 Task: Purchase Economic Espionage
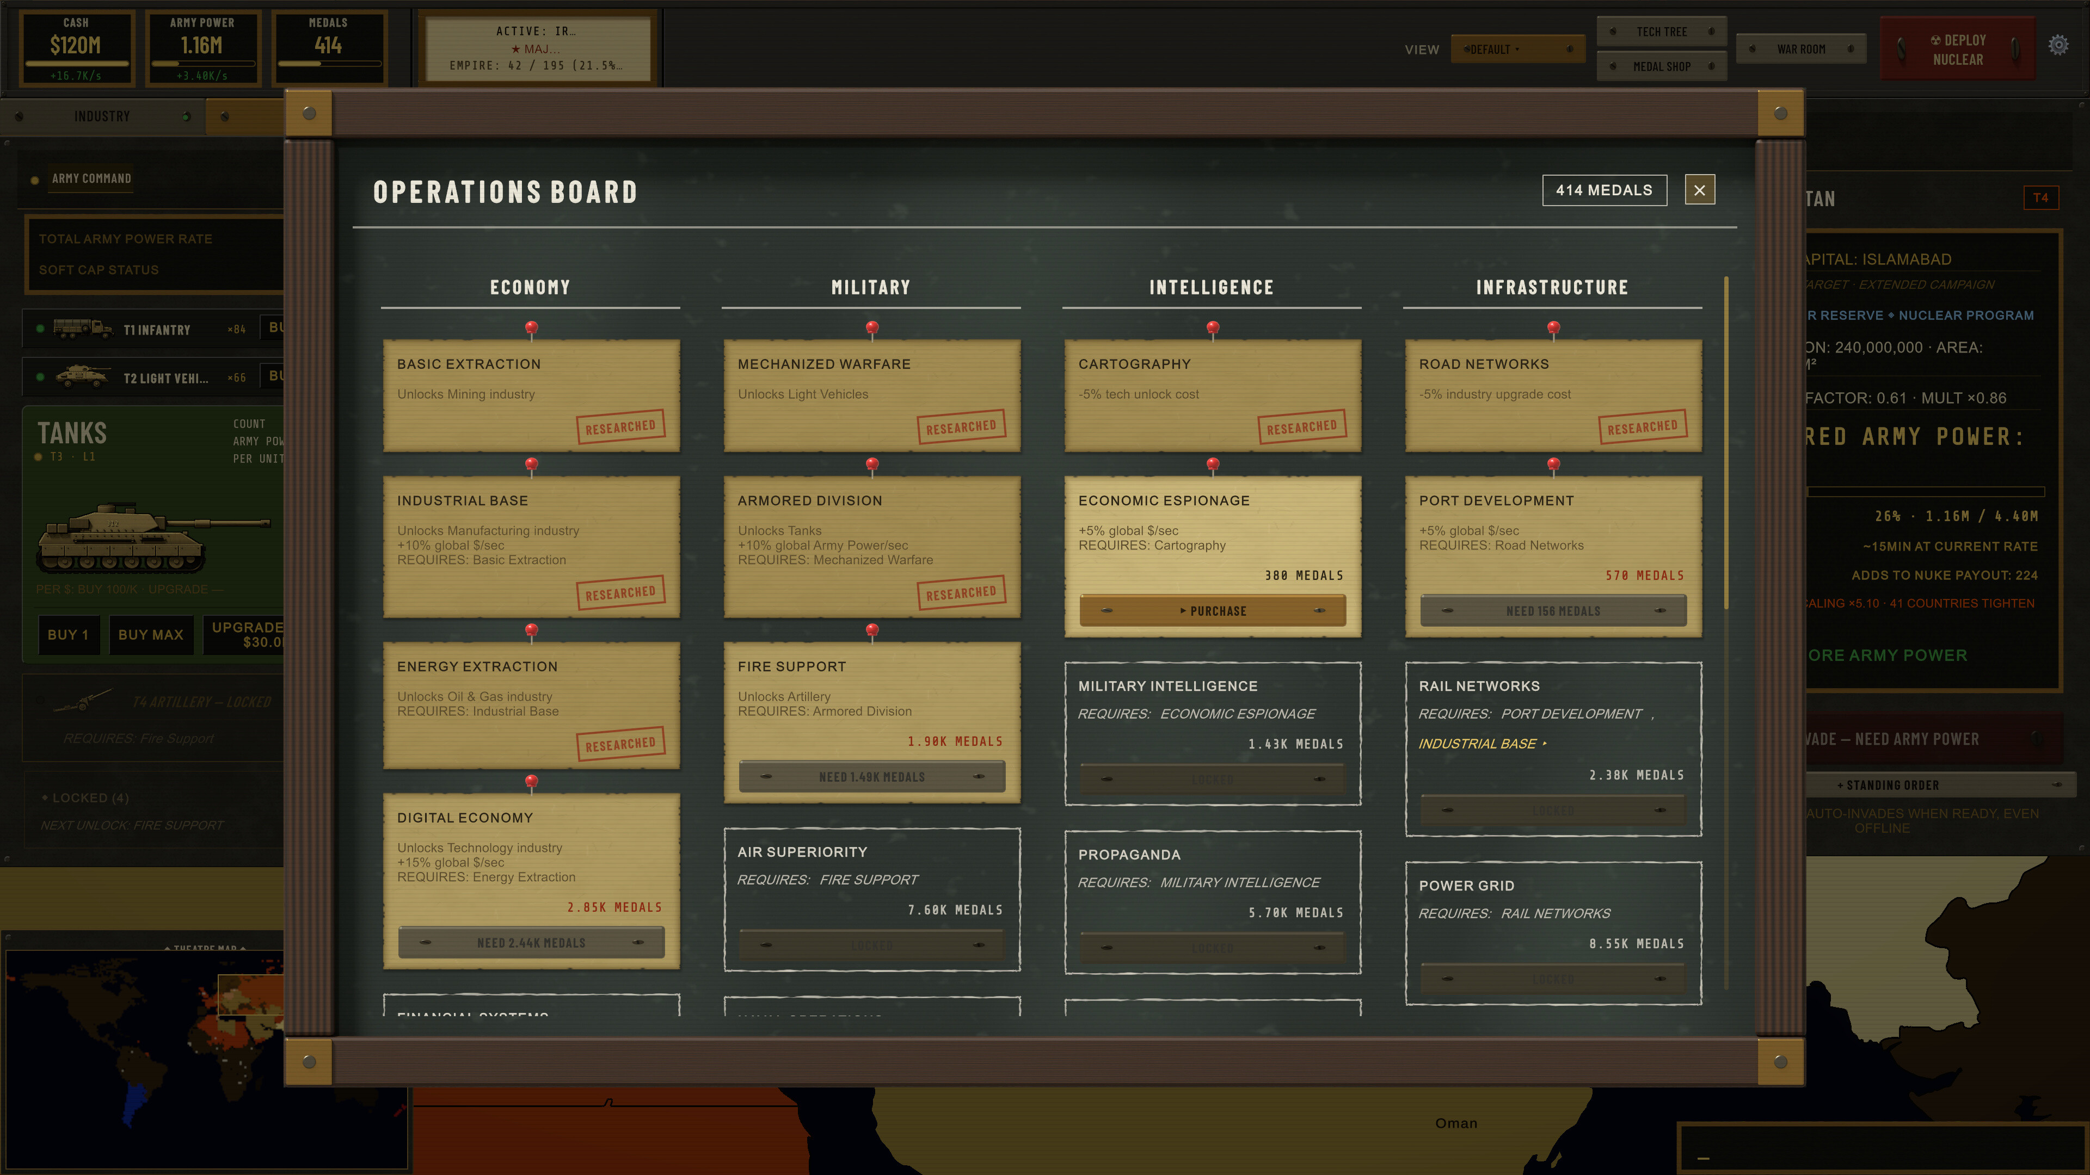pos(1213,610)
